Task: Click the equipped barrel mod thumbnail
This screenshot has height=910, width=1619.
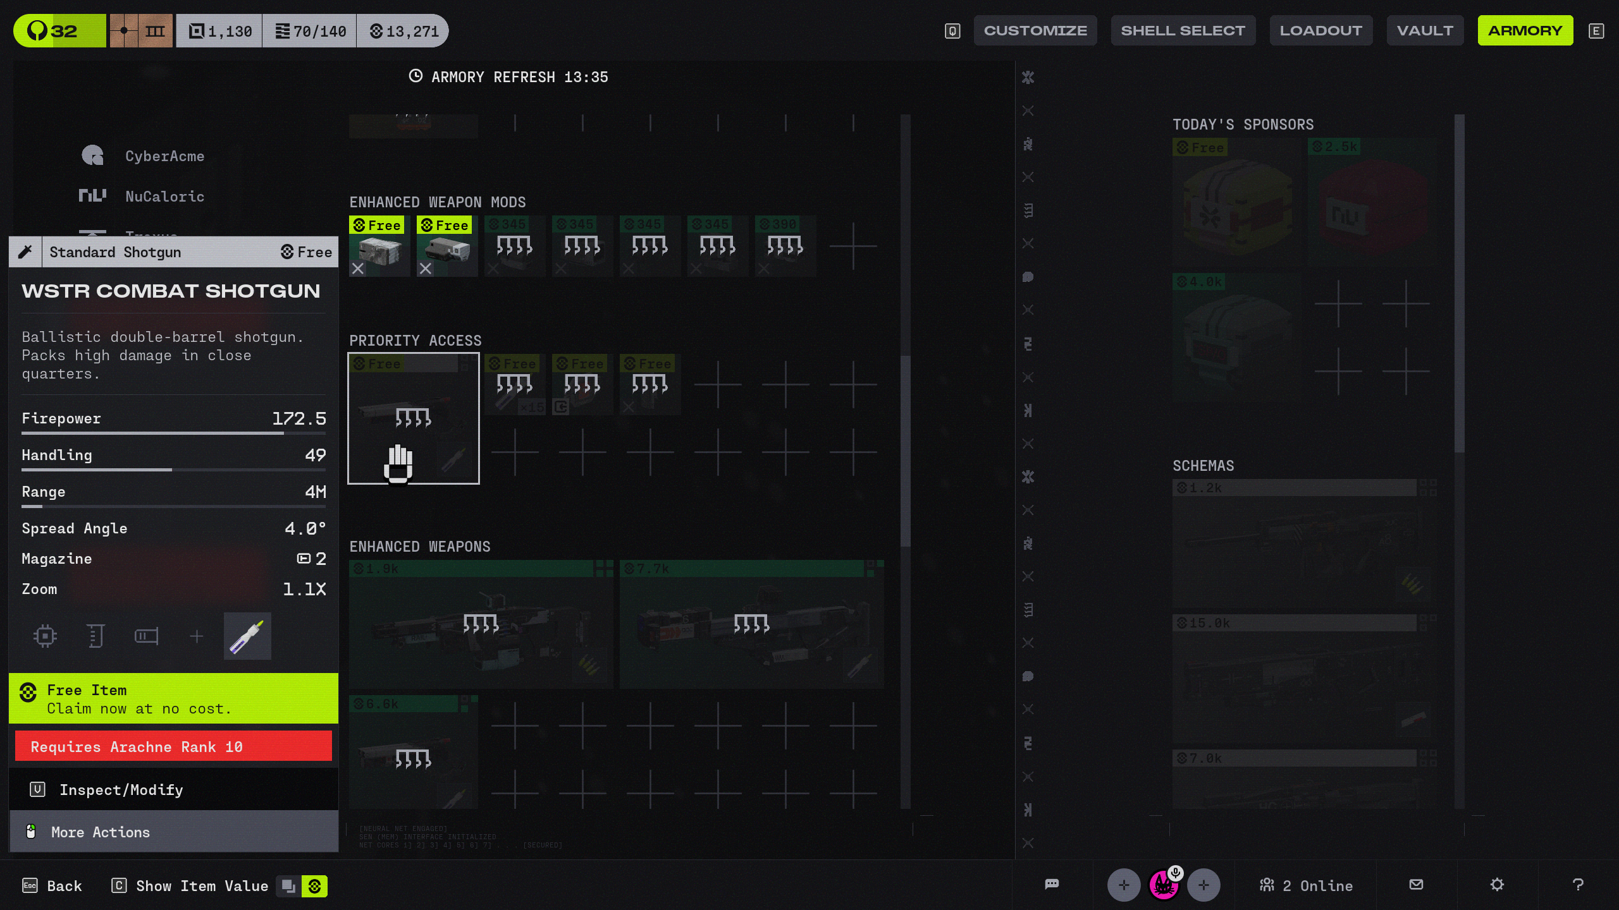Action: point(247,636)
